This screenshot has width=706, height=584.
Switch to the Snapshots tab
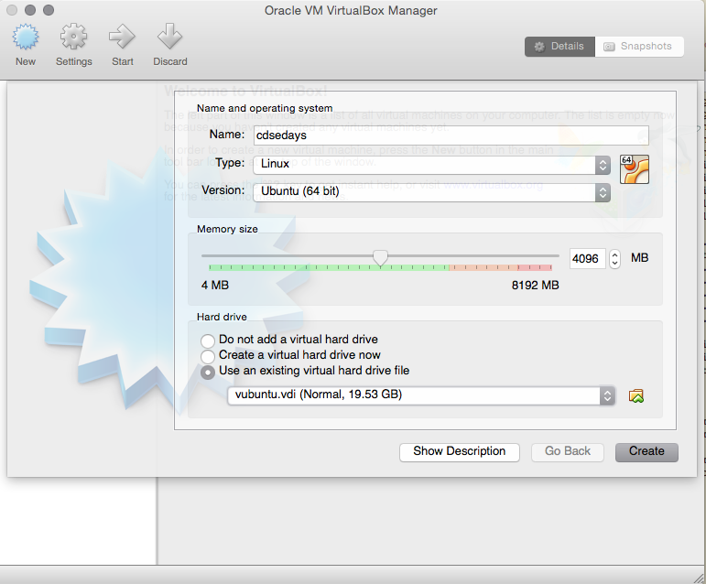(x=638, y=47)
